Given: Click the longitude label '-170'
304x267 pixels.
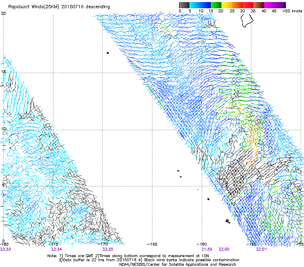Looking at the screenshot, I should pos(104,244).
